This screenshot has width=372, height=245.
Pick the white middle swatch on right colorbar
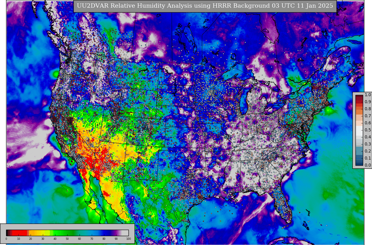(359, 130)
